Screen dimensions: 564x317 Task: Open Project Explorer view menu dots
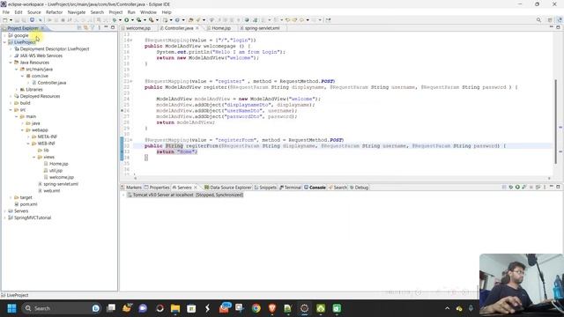coord(100,27)
